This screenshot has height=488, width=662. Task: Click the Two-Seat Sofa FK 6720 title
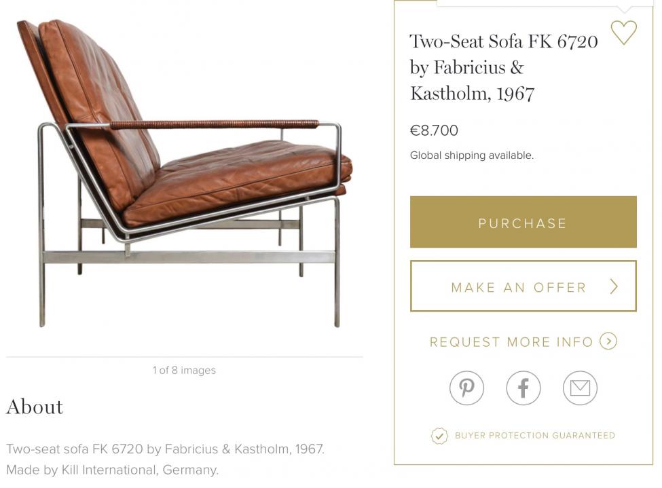[503, 67]
